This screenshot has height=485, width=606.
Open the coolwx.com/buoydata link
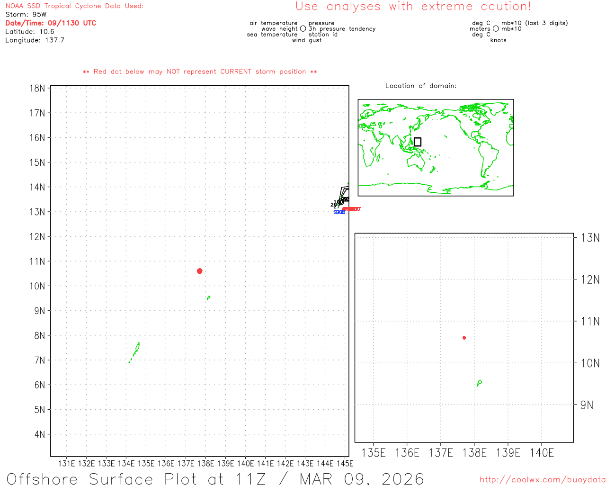coord(542,480)
